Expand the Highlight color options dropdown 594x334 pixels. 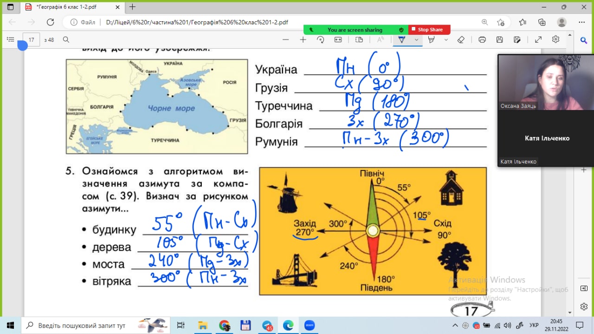click(446, 40)
